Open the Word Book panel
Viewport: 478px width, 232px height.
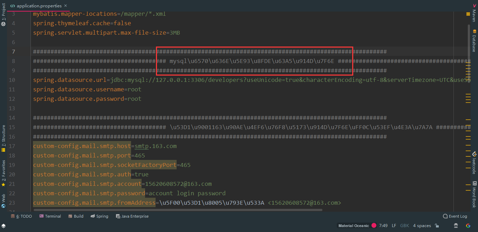[x=474, y=194]
